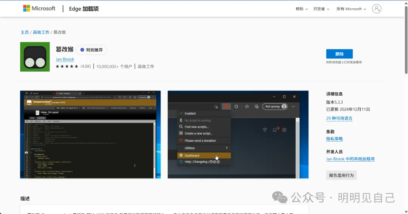This screenshot has height=214, width=408.
Task: Click the 篡改猴 extension title
Action: point(65,49)
